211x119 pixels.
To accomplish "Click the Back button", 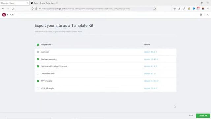I will [x=191, y=116].
